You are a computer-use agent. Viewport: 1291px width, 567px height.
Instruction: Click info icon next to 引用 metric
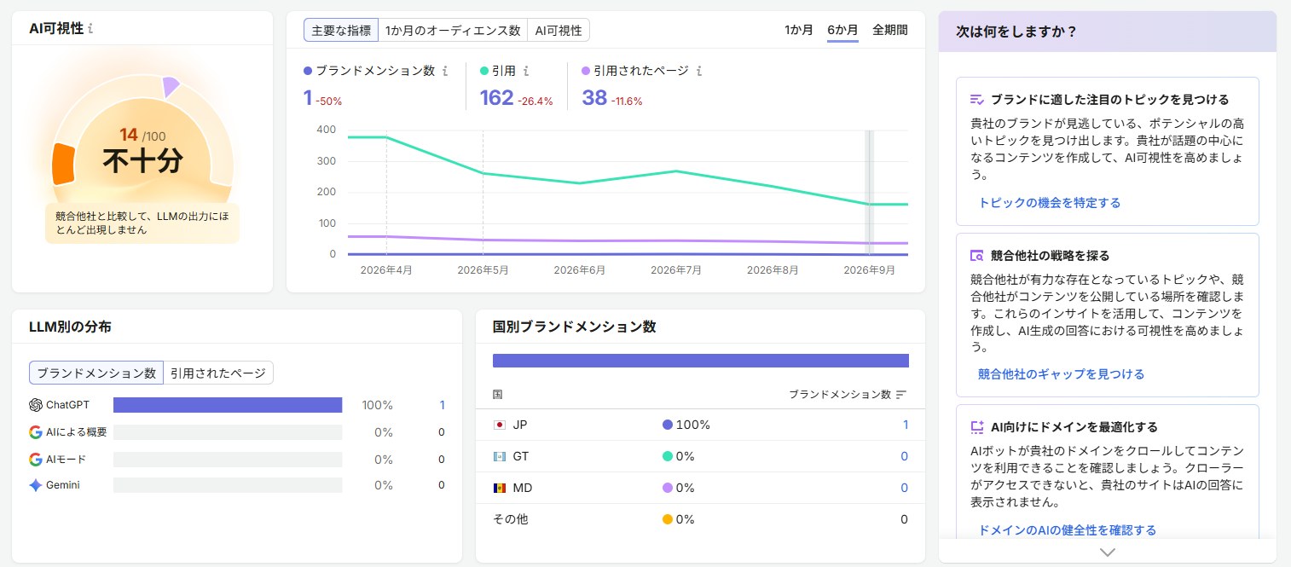tap(526, 72)
